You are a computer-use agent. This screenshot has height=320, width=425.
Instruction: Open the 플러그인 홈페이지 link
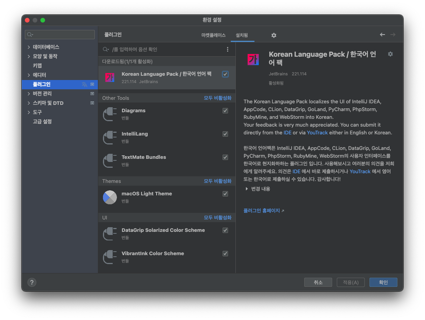click(x=261, y=210)
